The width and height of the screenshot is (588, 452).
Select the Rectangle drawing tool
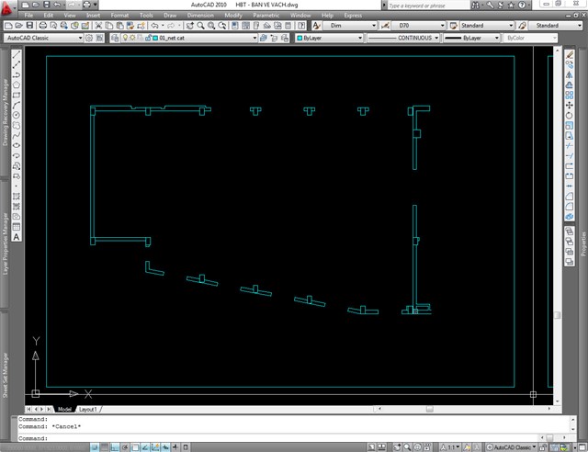(17, 96)
